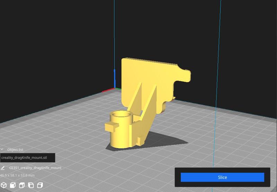Switch to right view using the right-face cube icon

tap(40, 185)
